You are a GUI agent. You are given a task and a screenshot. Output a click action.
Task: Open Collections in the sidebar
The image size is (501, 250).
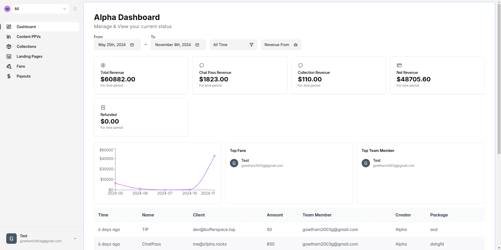click(x=42, y=47)
